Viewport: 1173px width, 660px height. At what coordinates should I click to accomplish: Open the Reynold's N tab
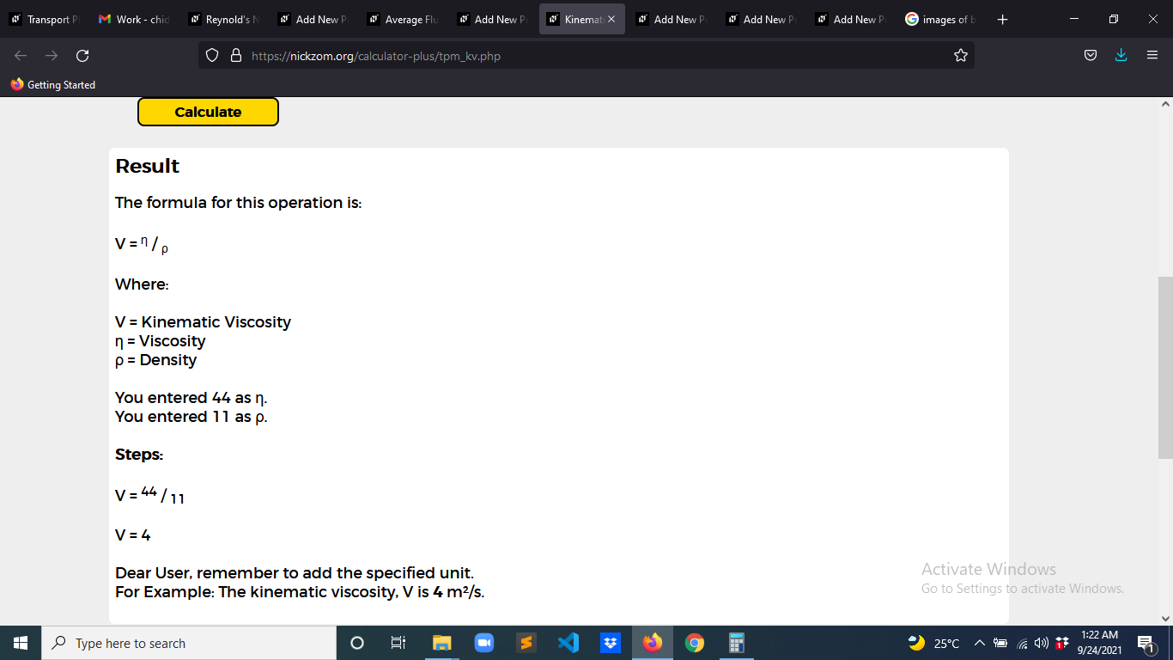pyautogui.click(x=223, y=19)
